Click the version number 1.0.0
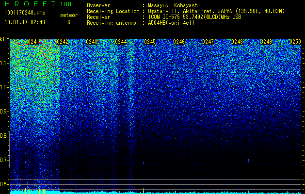305x194 pixels. (66, 4)
